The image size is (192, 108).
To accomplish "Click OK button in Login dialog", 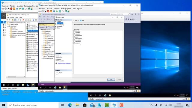I will (x=111, y=80).
